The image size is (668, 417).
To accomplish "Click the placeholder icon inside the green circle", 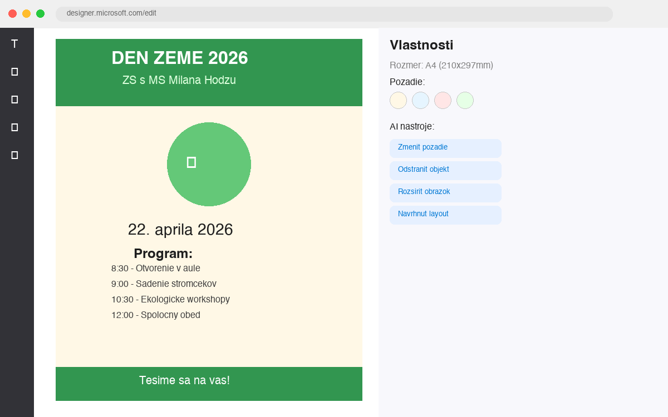I will (x=191, y=161).
